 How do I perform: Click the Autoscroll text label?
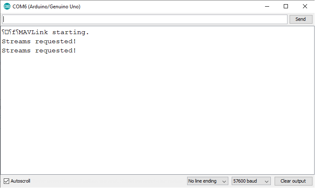(20, 181)
